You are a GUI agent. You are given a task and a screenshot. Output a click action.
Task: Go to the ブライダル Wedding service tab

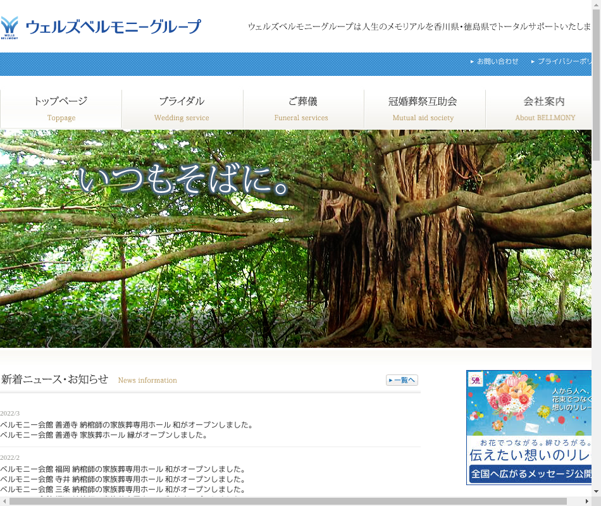182,109
